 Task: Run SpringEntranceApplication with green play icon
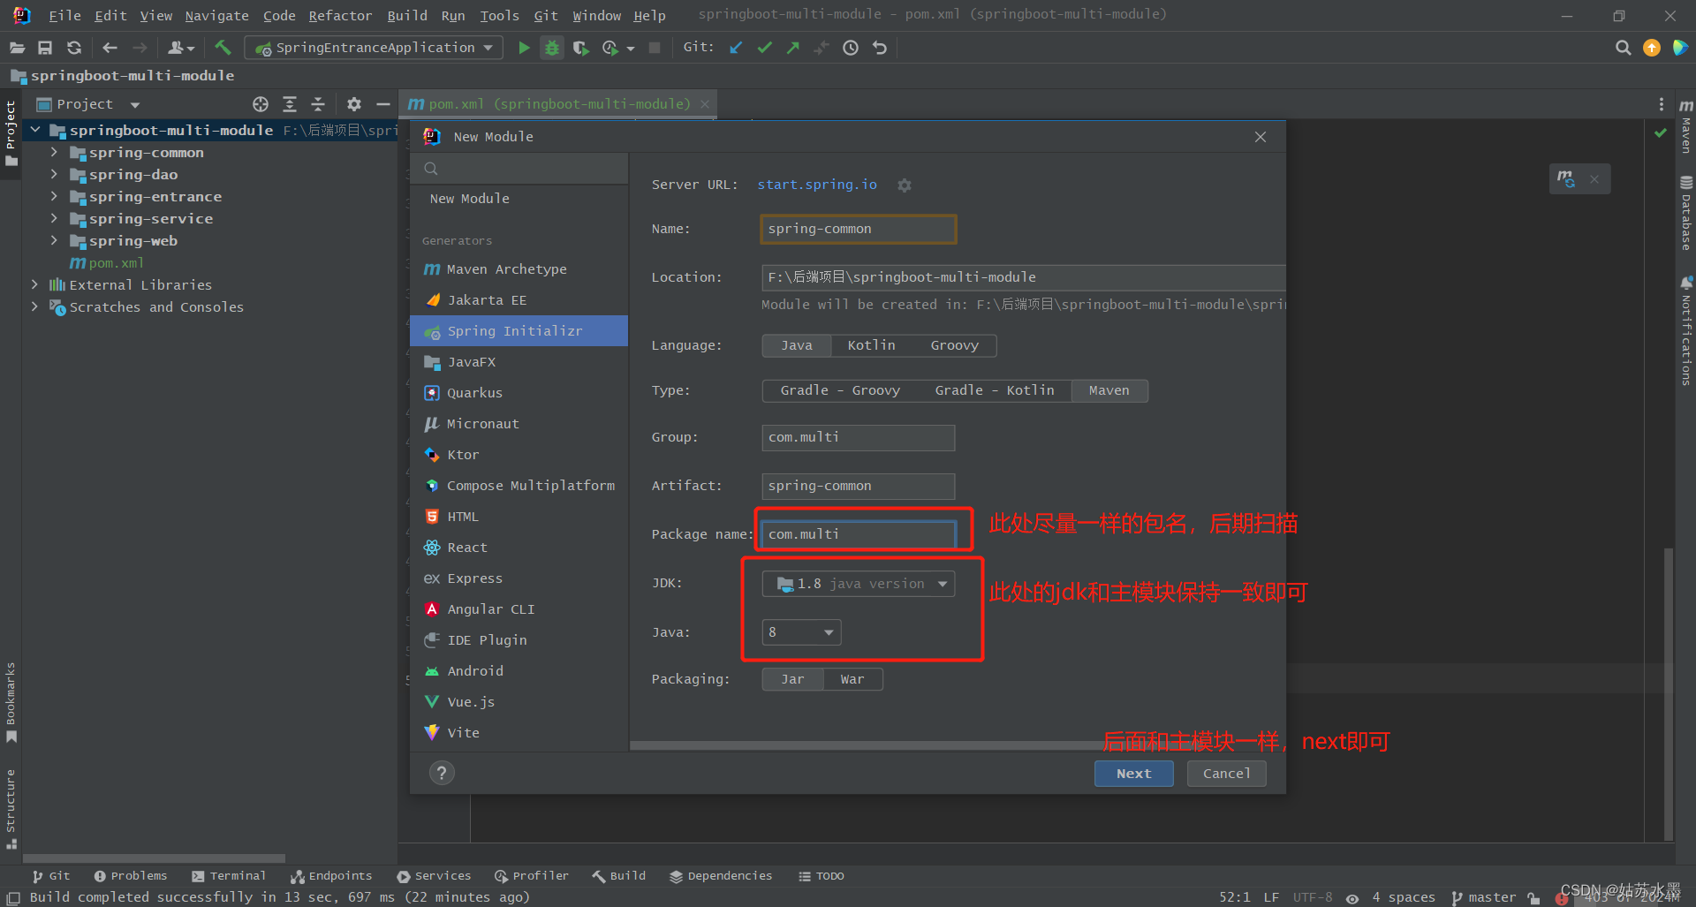point(524,48)
